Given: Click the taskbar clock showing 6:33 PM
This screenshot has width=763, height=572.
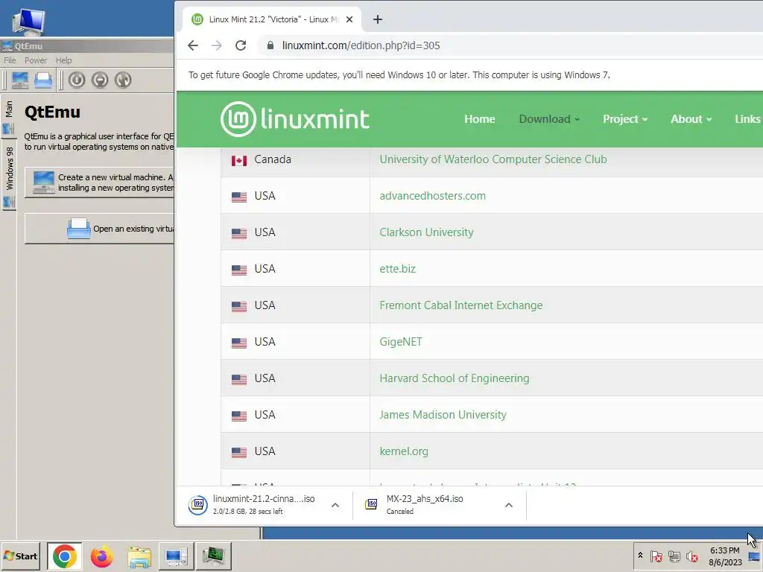Looking at the screenshot, I should 724,556.
